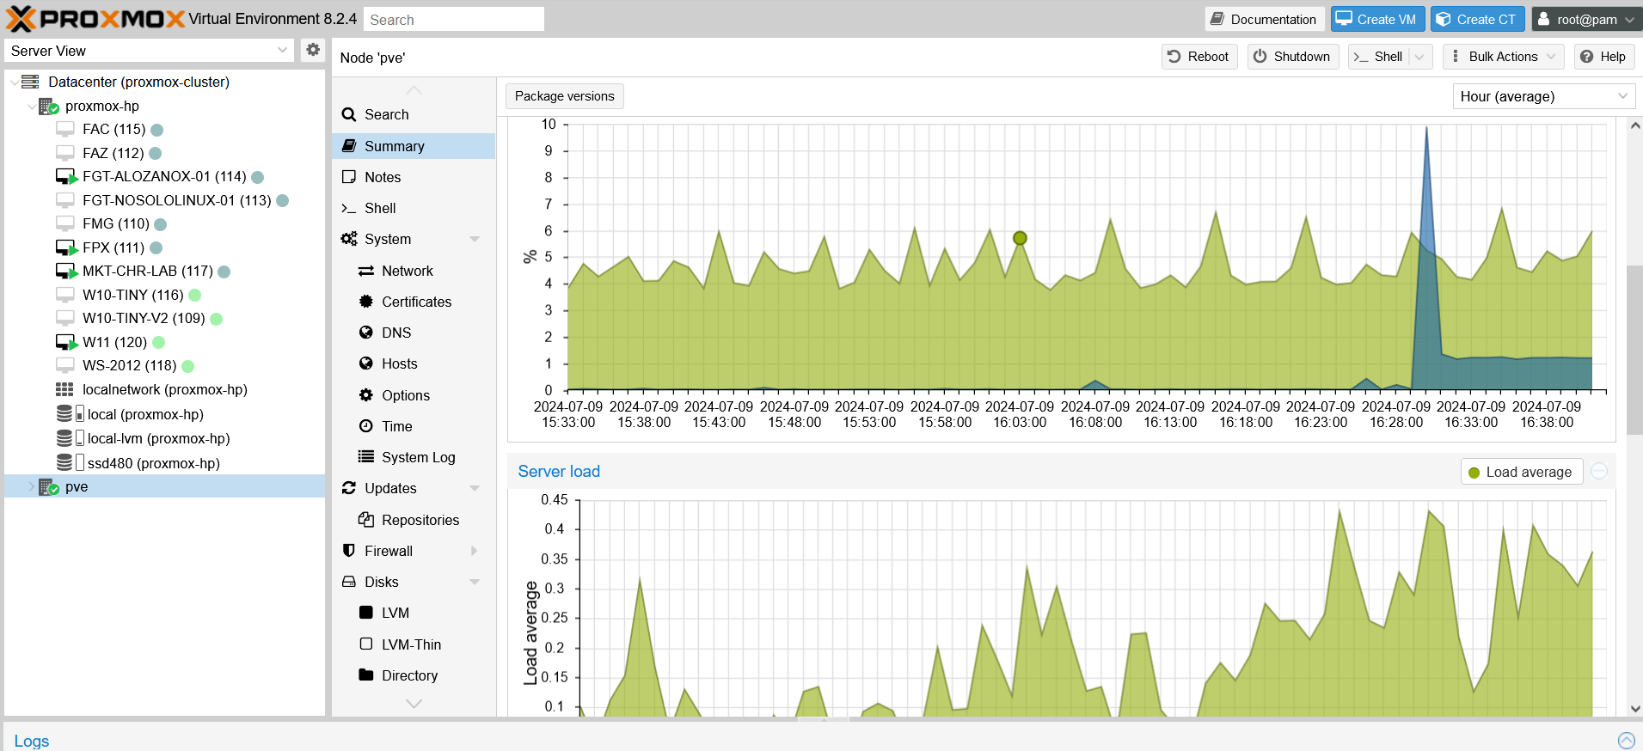Click the Package versions button

(564, 96)
